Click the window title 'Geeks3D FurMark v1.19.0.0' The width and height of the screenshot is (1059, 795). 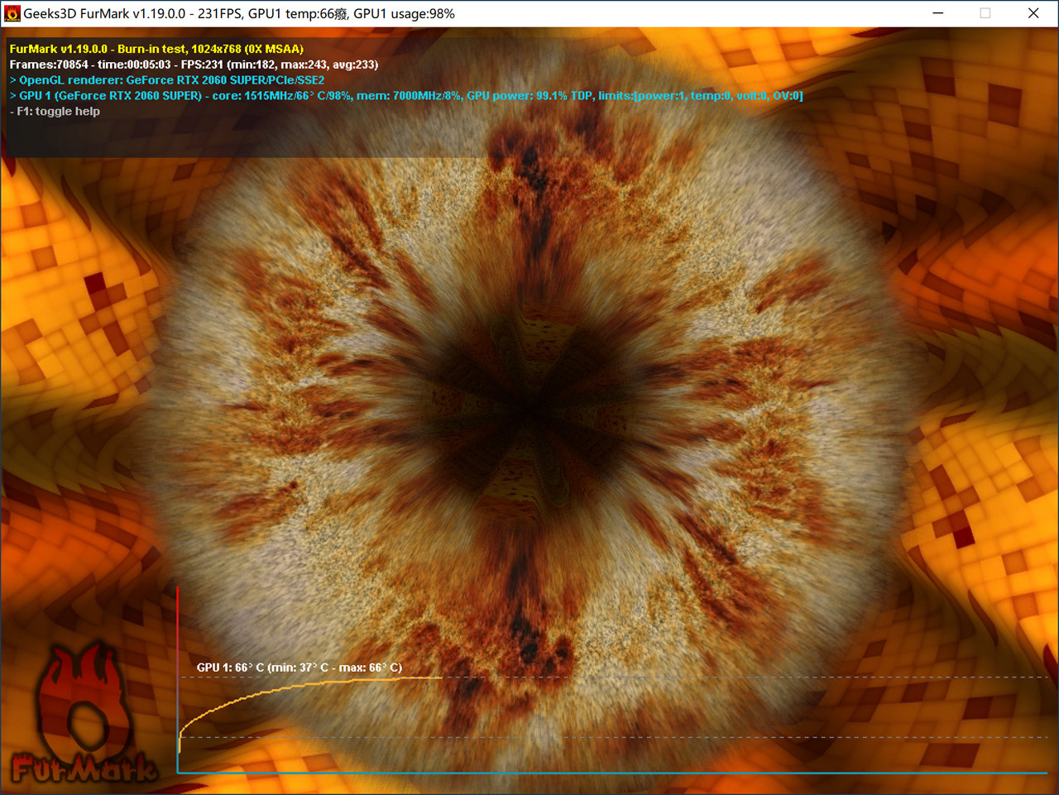point(104,13)
